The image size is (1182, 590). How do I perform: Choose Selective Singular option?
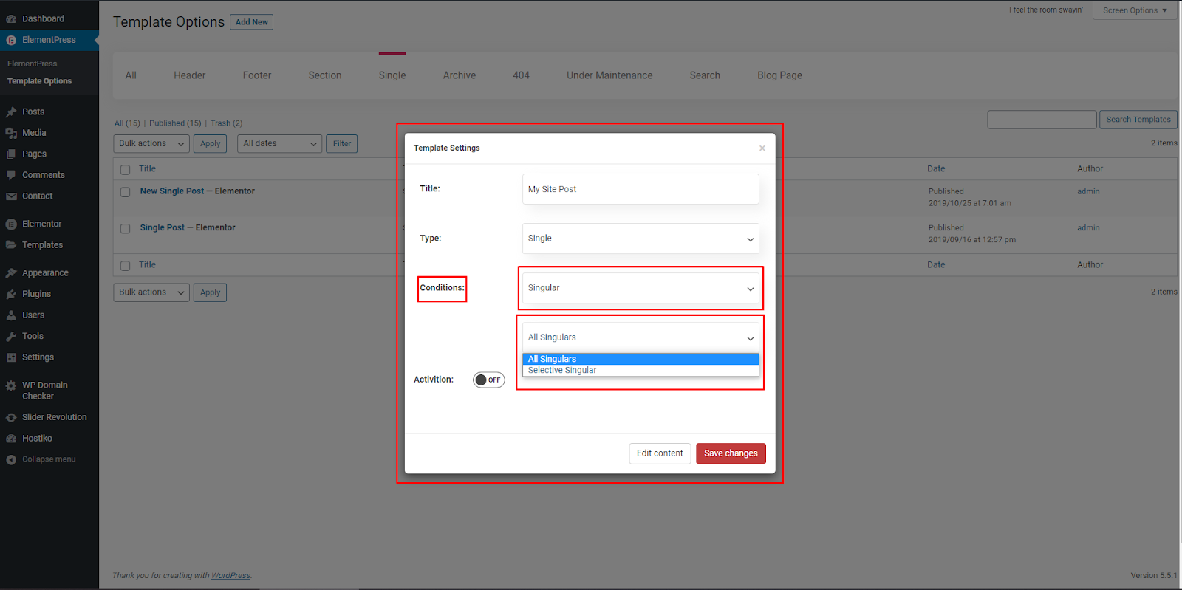click(x=640, y=370)
